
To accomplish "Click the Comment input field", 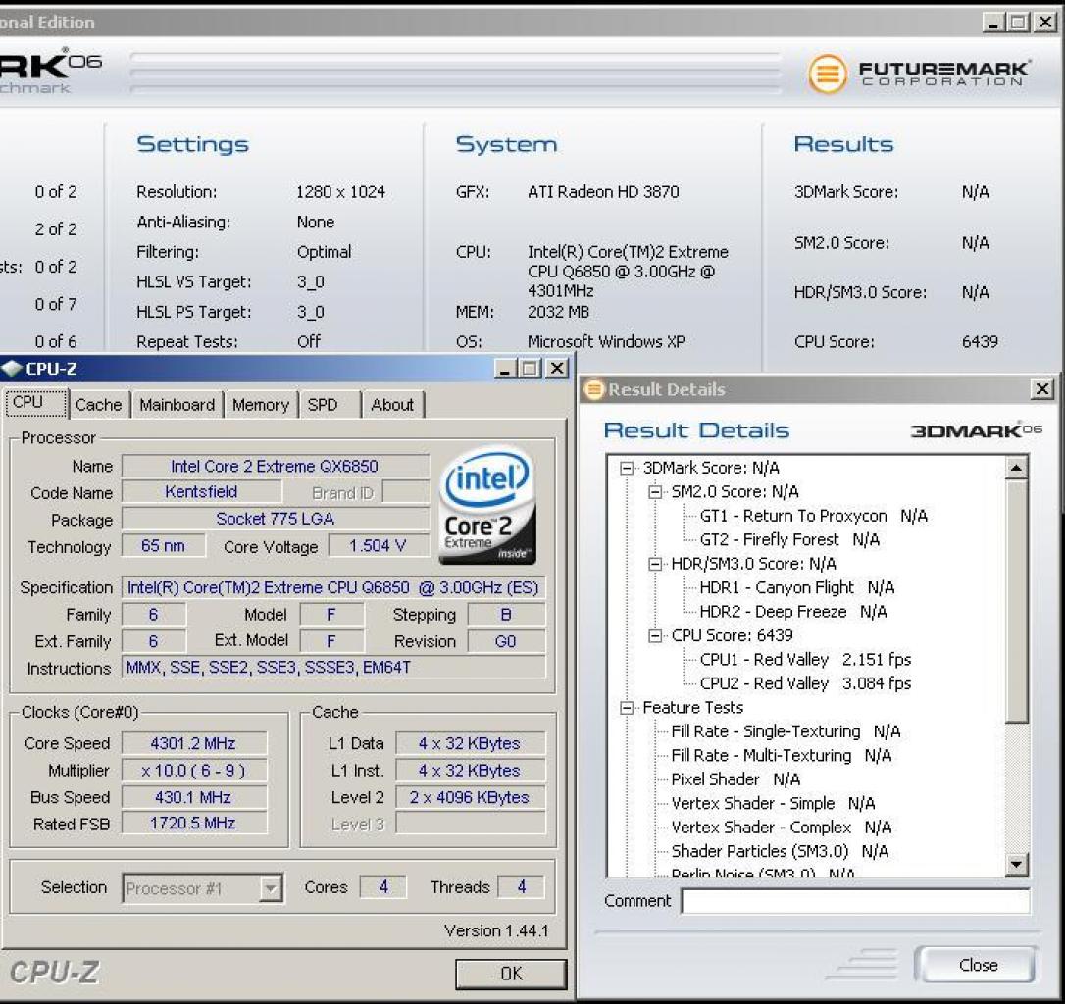I will point(856,901).
